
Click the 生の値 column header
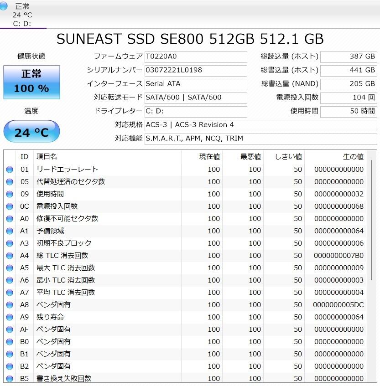pyautogui.click(x=353, y=157)
